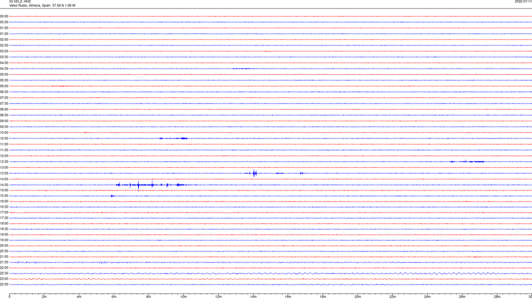
Task: Select the 09:00 time row label
Action: pyautogui.click(x=4, y=121)
